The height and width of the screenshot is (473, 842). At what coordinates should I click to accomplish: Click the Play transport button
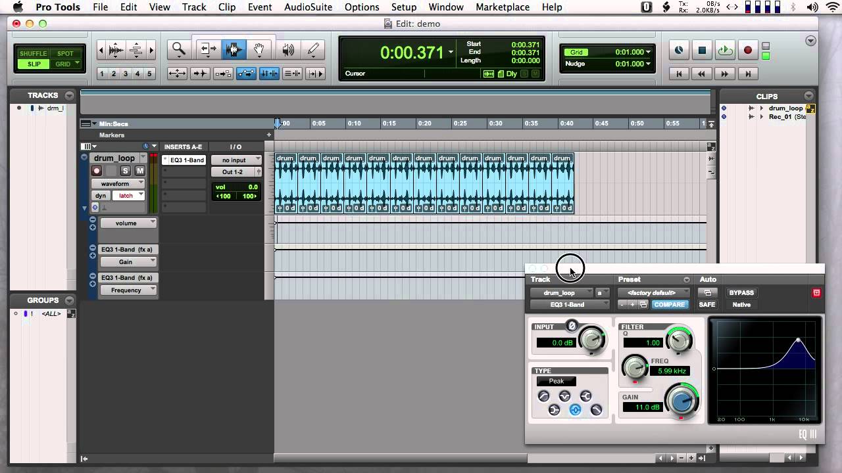(725, 50)
